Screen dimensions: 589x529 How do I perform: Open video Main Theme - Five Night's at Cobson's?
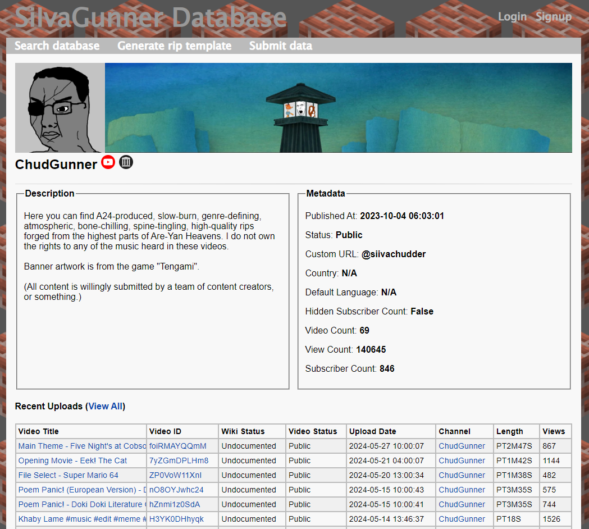pyautogui.click(x=82, y=446)
